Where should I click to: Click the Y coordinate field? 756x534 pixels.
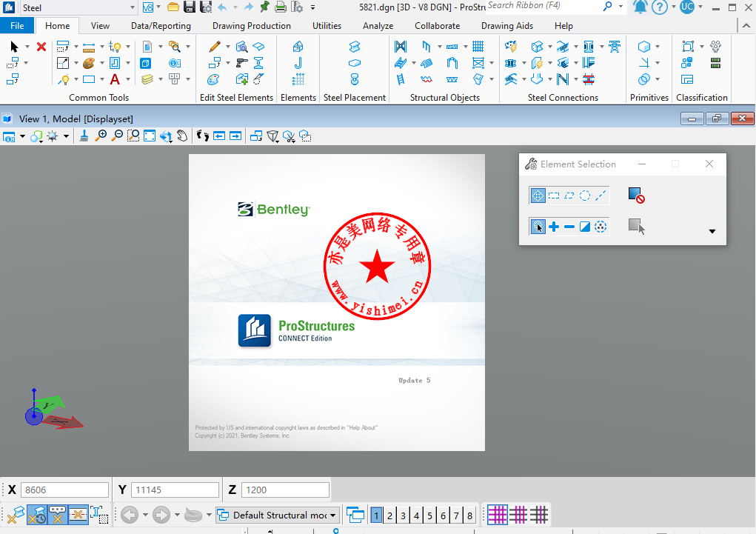pos(175,490)
